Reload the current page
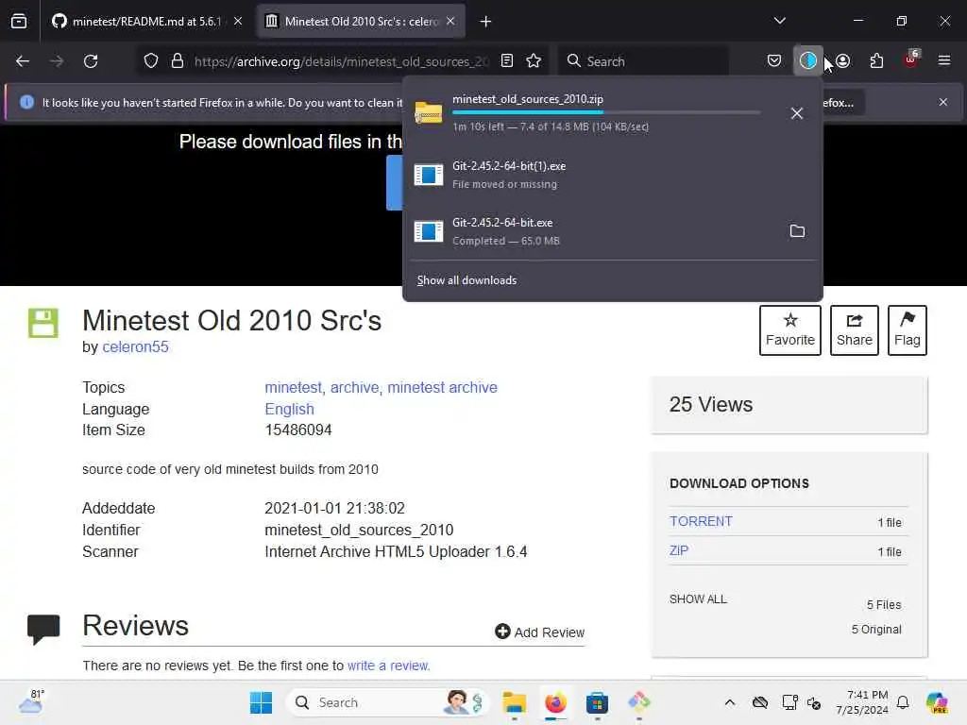 click(x=91, y=61)
